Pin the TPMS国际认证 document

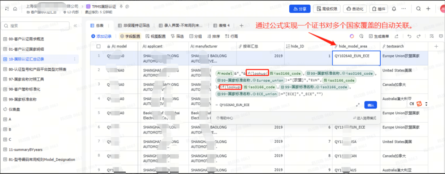[121, 6]
